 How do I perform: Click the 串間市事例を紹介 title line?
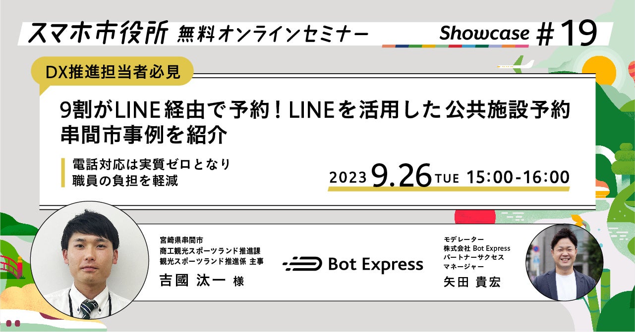[x=143, y=135]
